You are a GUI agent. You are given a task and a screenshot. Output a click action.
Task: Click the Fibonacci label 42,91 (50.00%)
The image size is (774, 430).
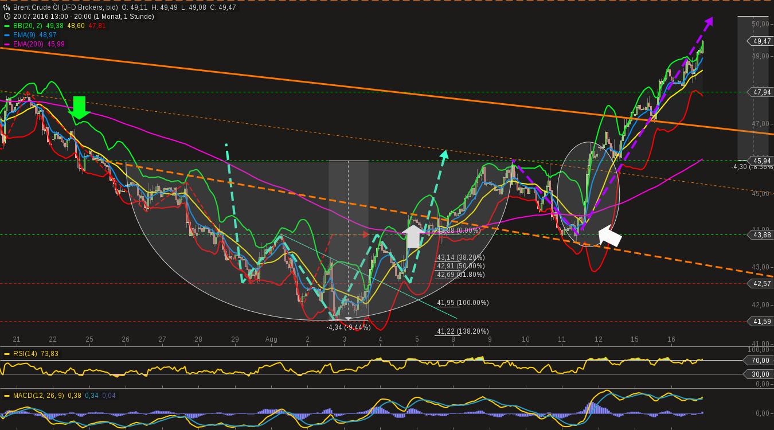tap(461, 266)
